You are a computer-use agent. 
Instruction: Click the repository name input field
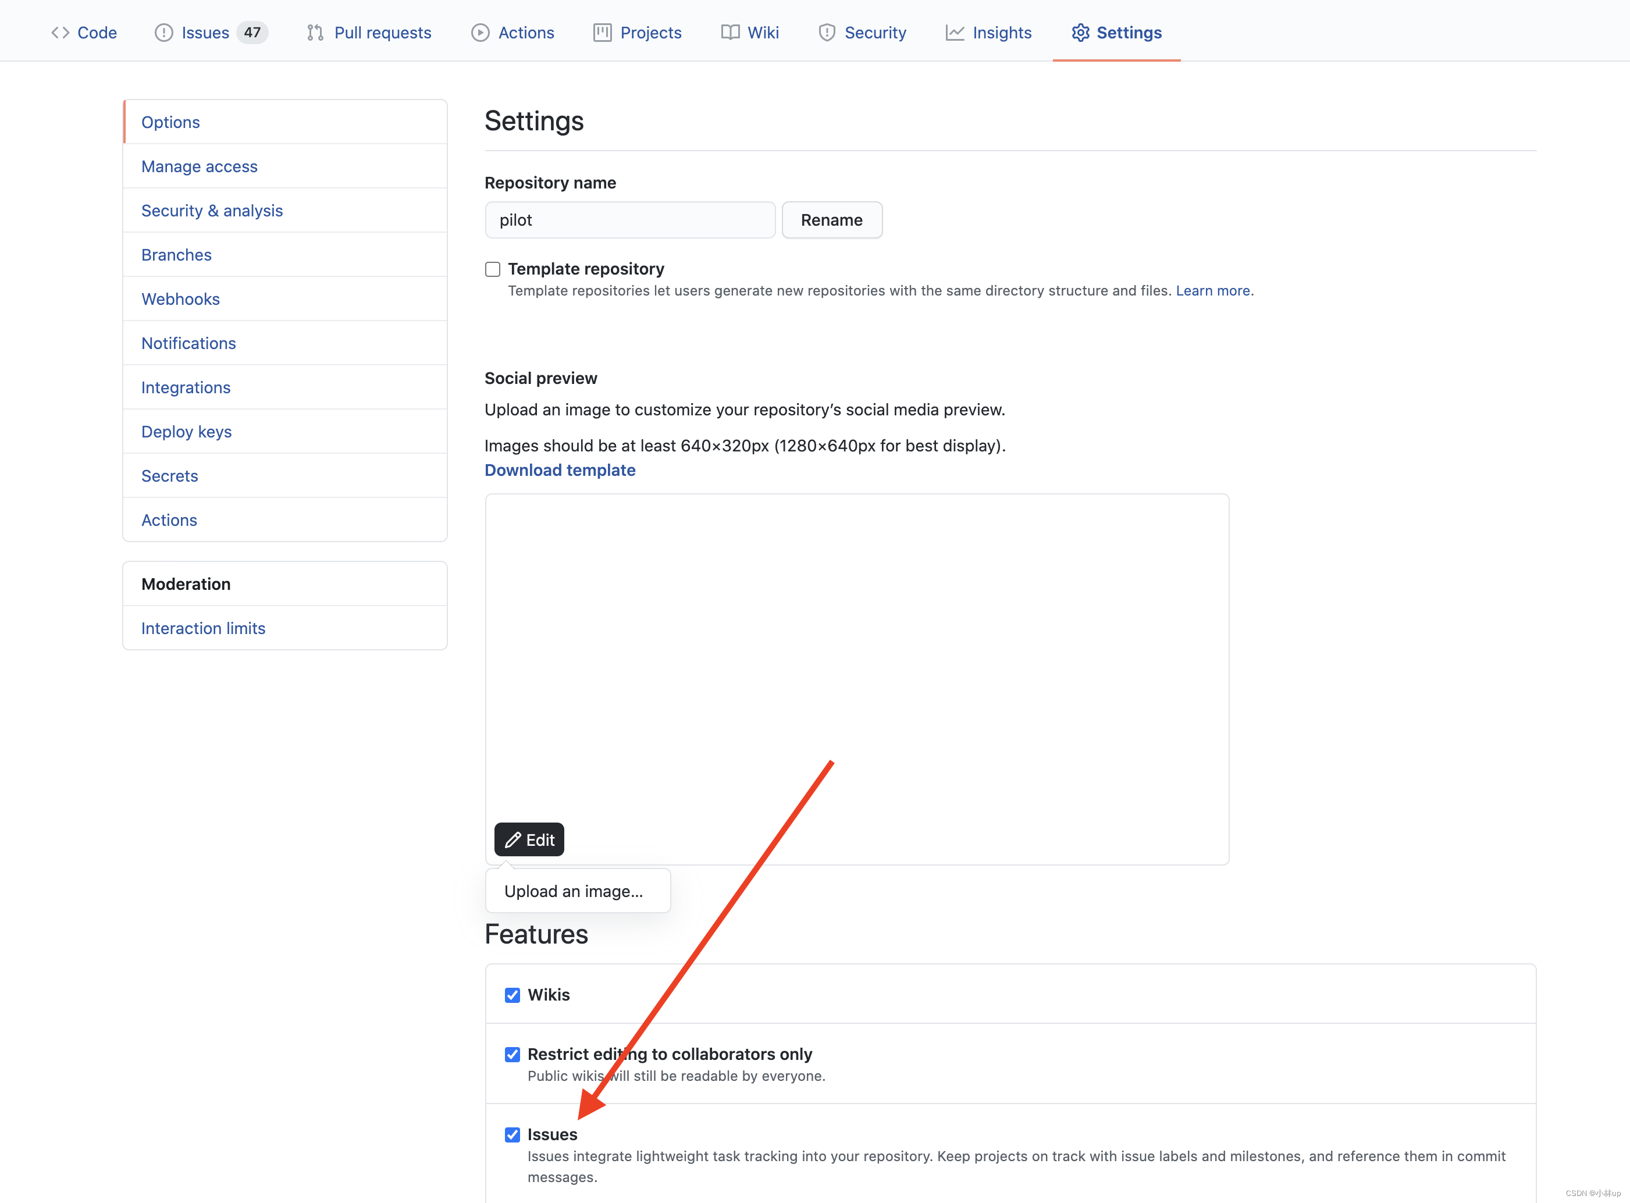pos(630,220)
